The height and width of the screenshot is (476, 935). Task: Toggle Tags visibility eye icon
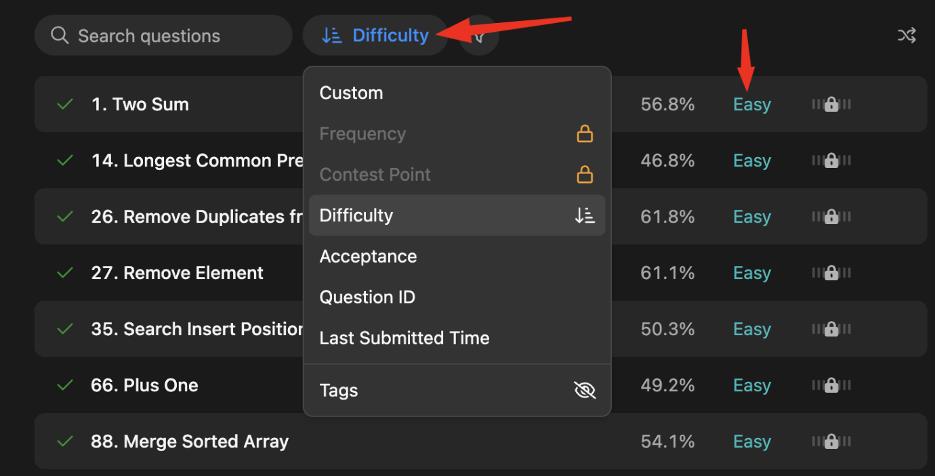[x=584, y=391]
